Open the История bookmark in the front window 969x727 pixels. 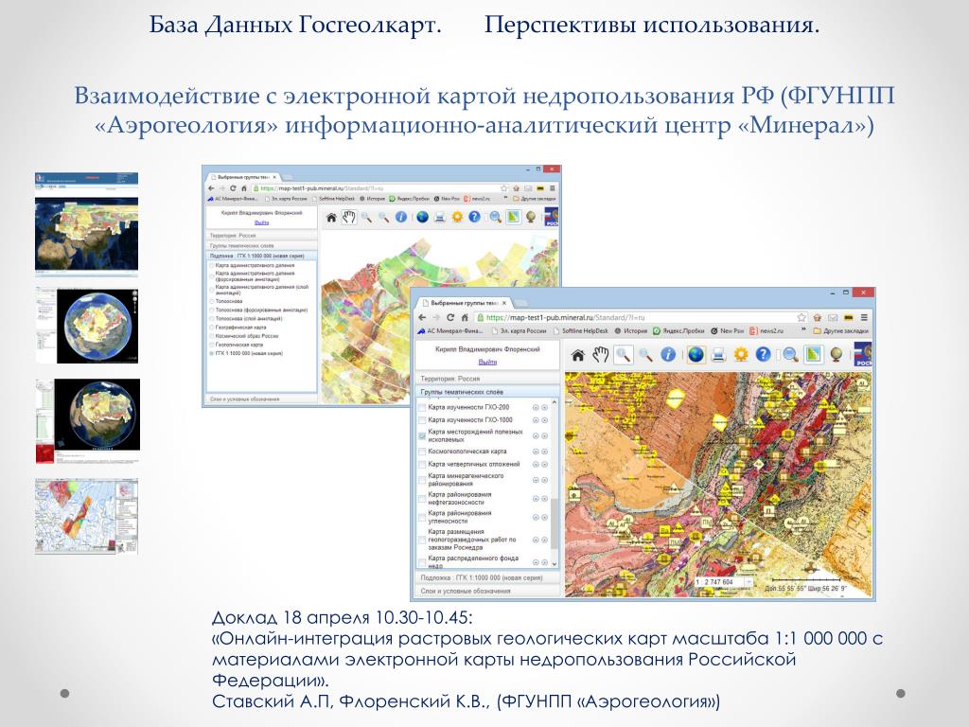(x=631, y=330)
